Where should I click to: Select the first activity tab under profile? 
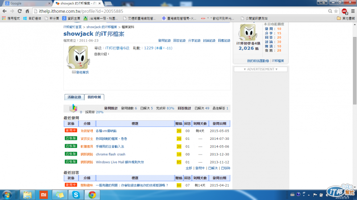coord(74,97)
